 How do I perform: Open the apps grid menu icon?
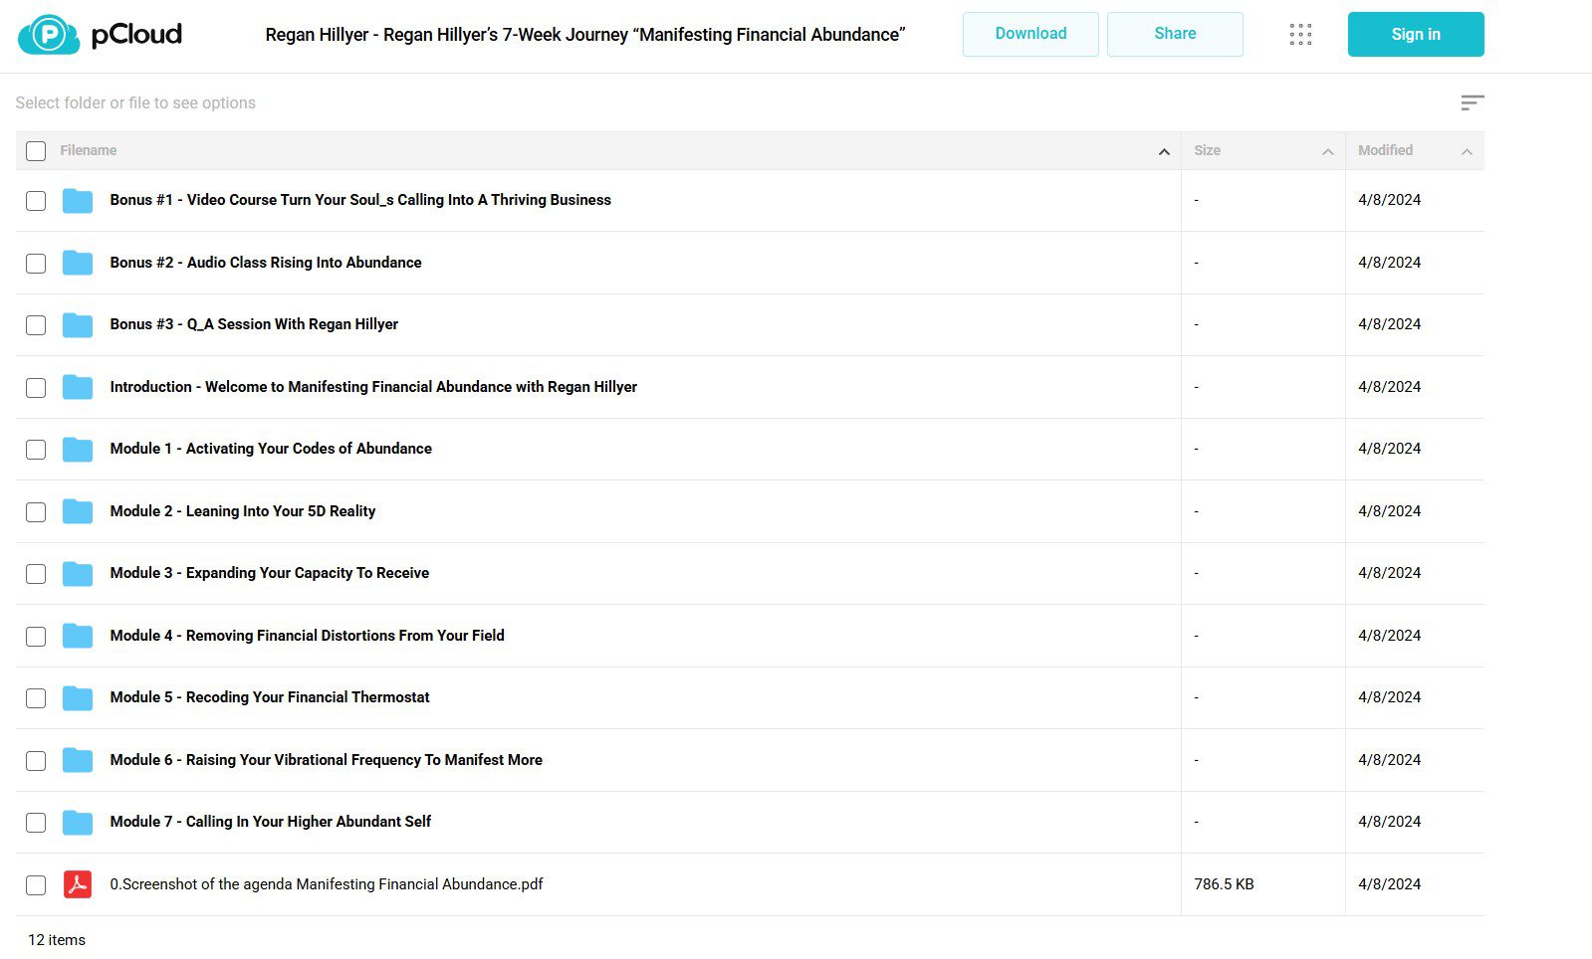point(1300,35)
